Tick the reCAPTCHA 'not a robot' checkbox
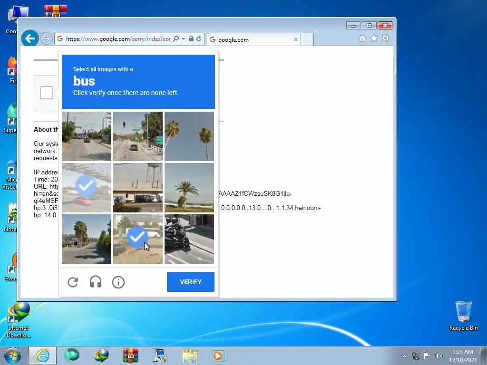487x365 pixels. 47,93
